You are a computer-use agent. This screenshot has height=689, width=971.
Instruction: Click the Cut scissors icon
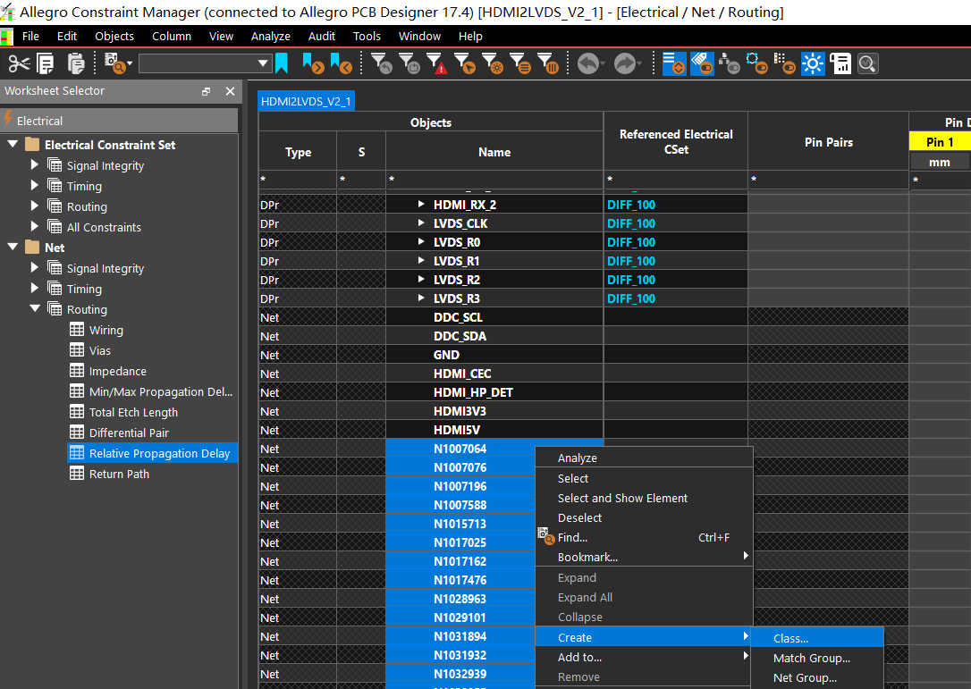(19, 63)
